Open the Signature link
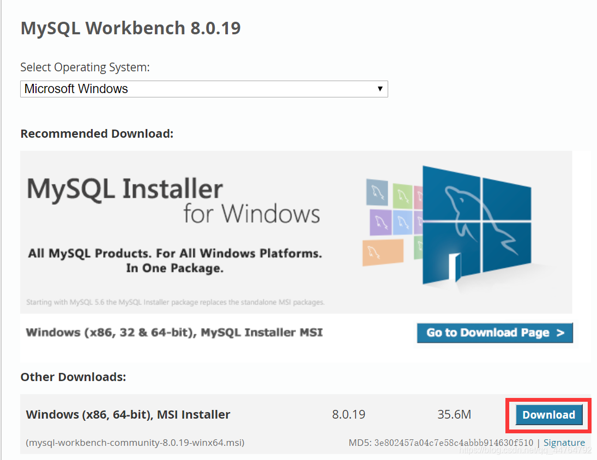Viewport: 597px width, 460px height. pos(564,443)
